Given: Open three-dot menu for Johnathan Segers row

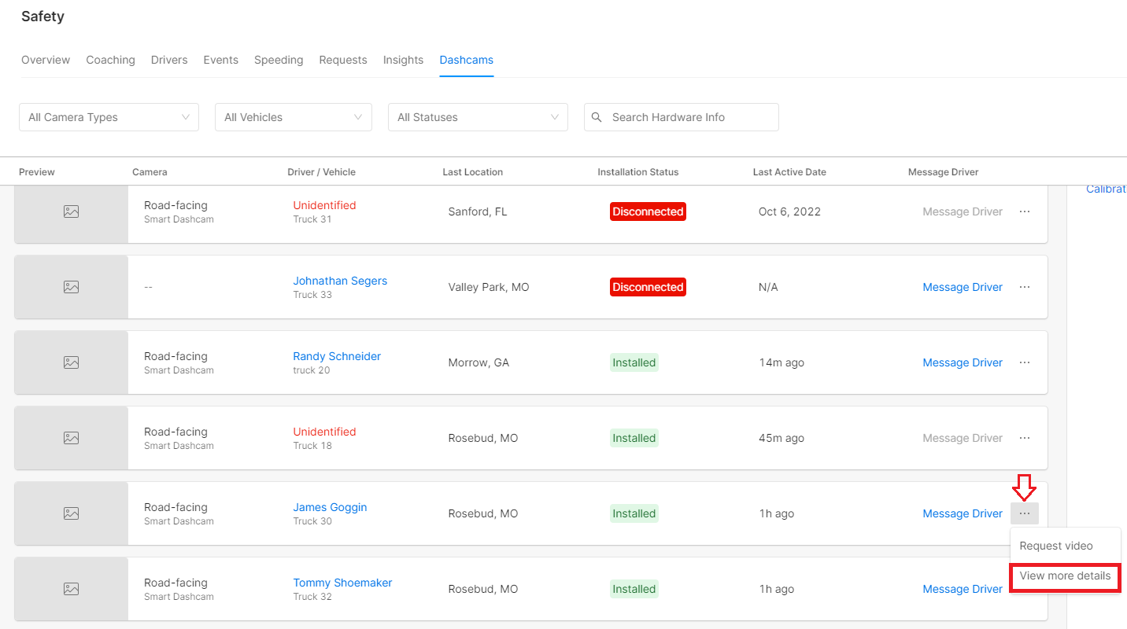Looking at the screenshot, I should coord(1024,287).
